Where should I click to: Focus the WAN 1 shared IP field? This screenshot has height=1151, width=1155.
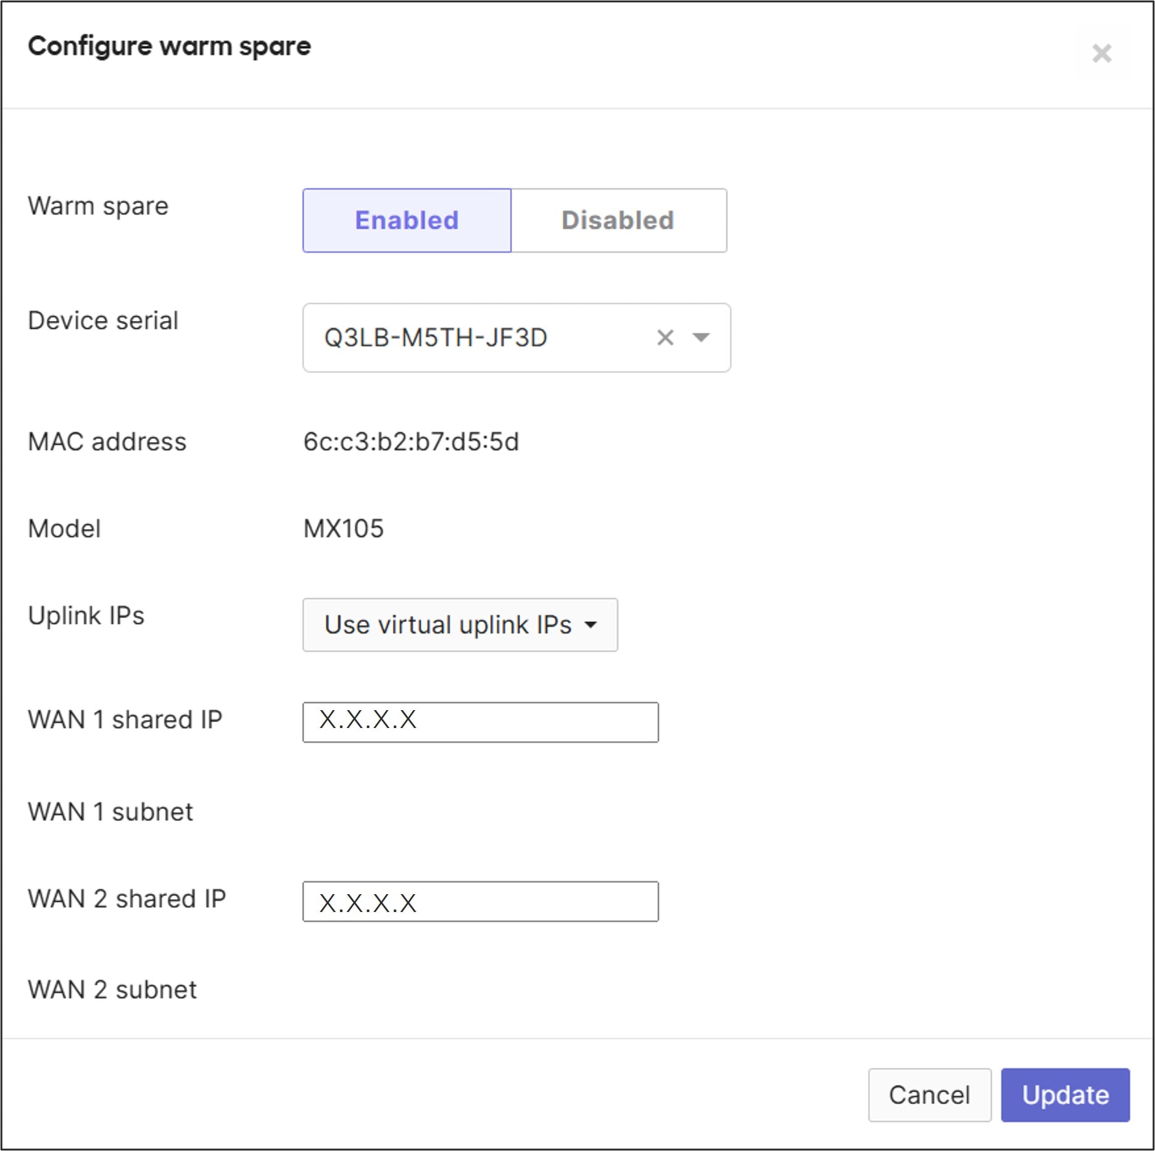[480, 722]
